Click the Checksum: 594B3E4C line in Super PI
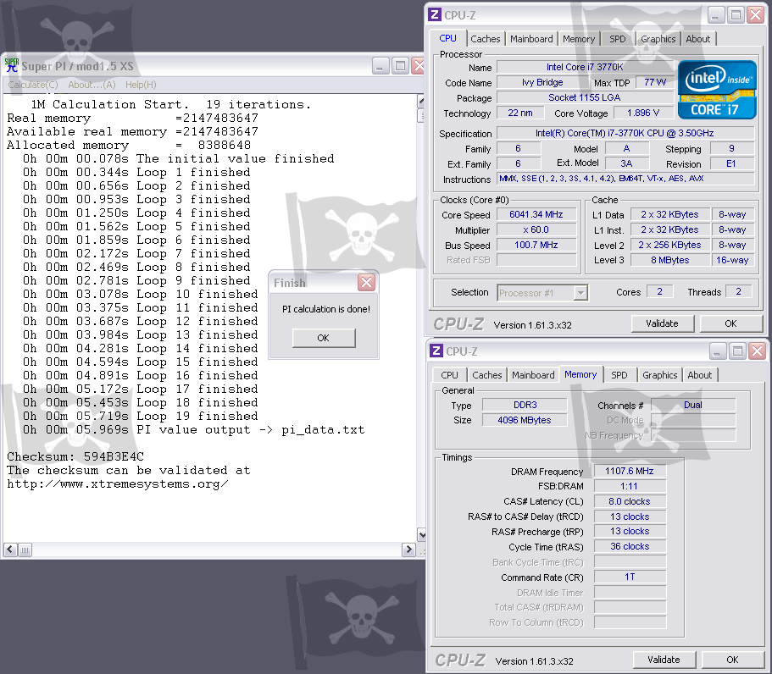The width and height of the screenshot is (772, 674). 75,456
